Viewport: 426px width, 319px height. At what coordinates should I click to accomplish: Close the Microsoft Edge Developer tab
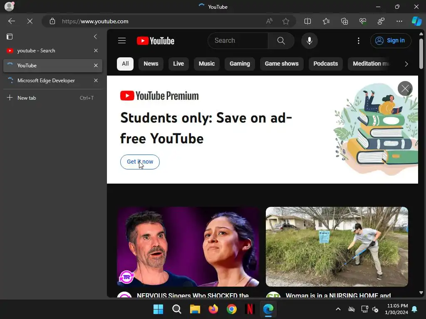coord(96,81)
